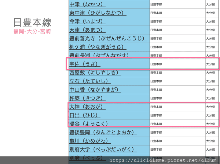Click 日豊本線 in the 大神 row
The image size is (220, 164).
pyautogui.click(x=156, y=107)
